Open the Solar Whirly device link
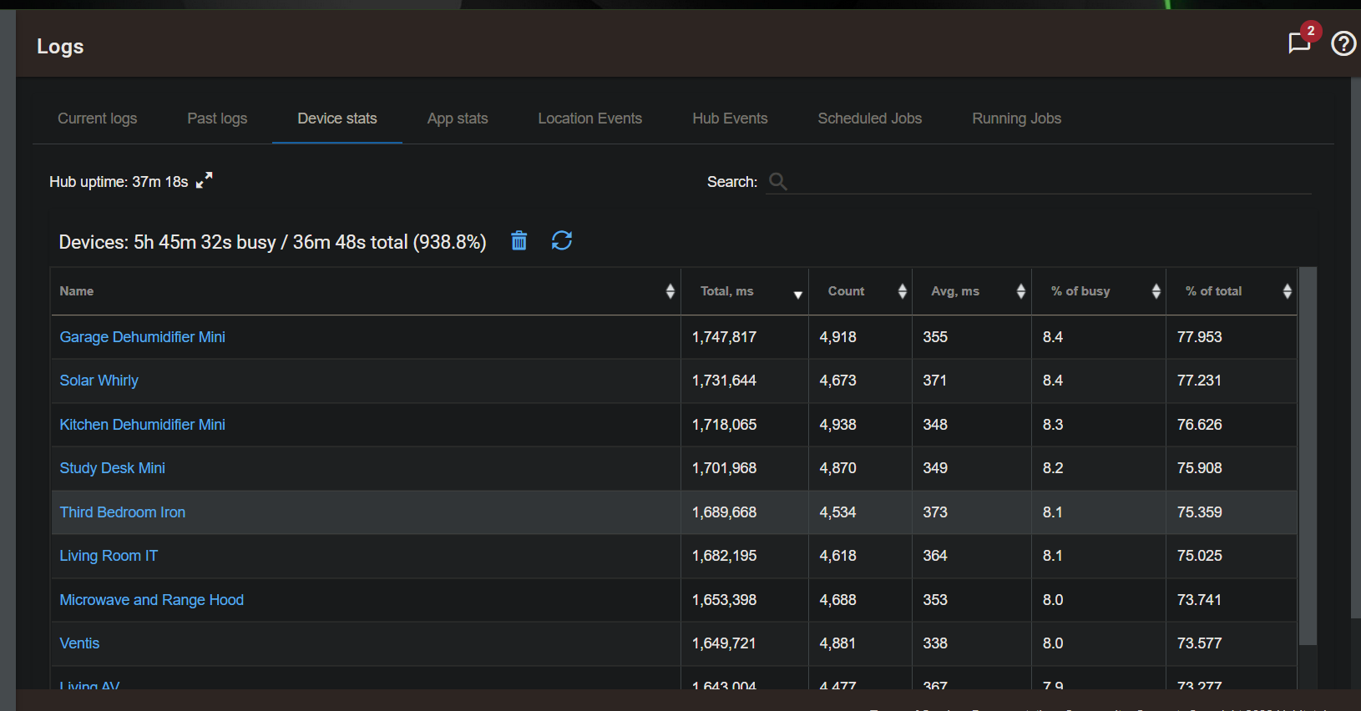This screenshot has width=1361, height=711. 99,381
